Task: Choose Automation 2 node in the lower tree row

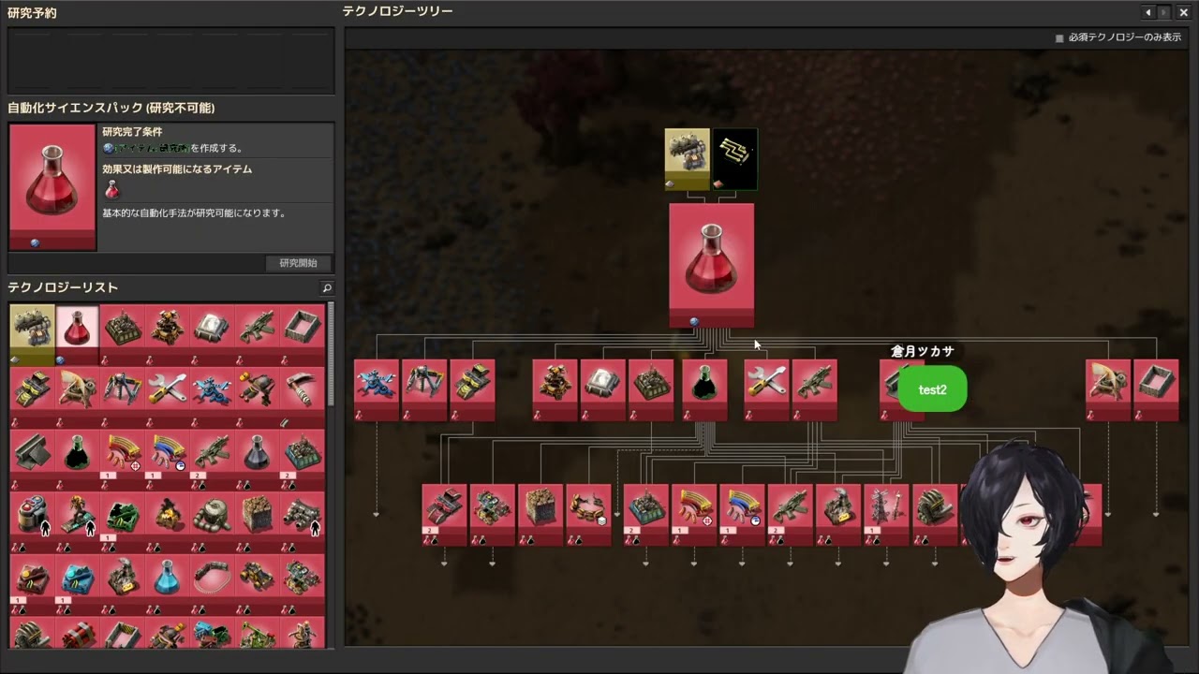Action: click(646, 515)
